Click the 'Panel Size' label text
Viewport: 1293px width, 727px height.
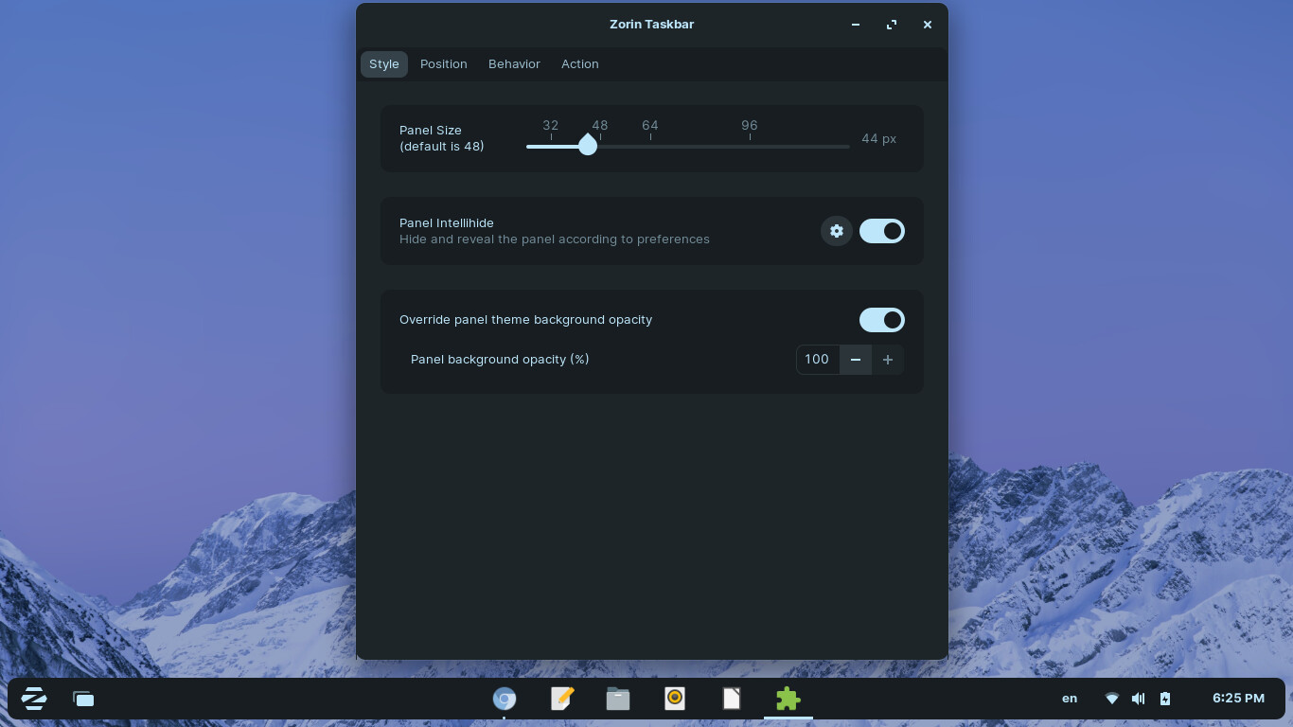(x=431, y=131)
